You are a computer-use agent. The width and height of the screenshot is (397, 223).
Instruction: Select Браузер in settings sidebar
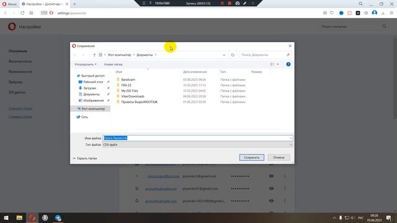pyautogui.click(x=16, y=82)
